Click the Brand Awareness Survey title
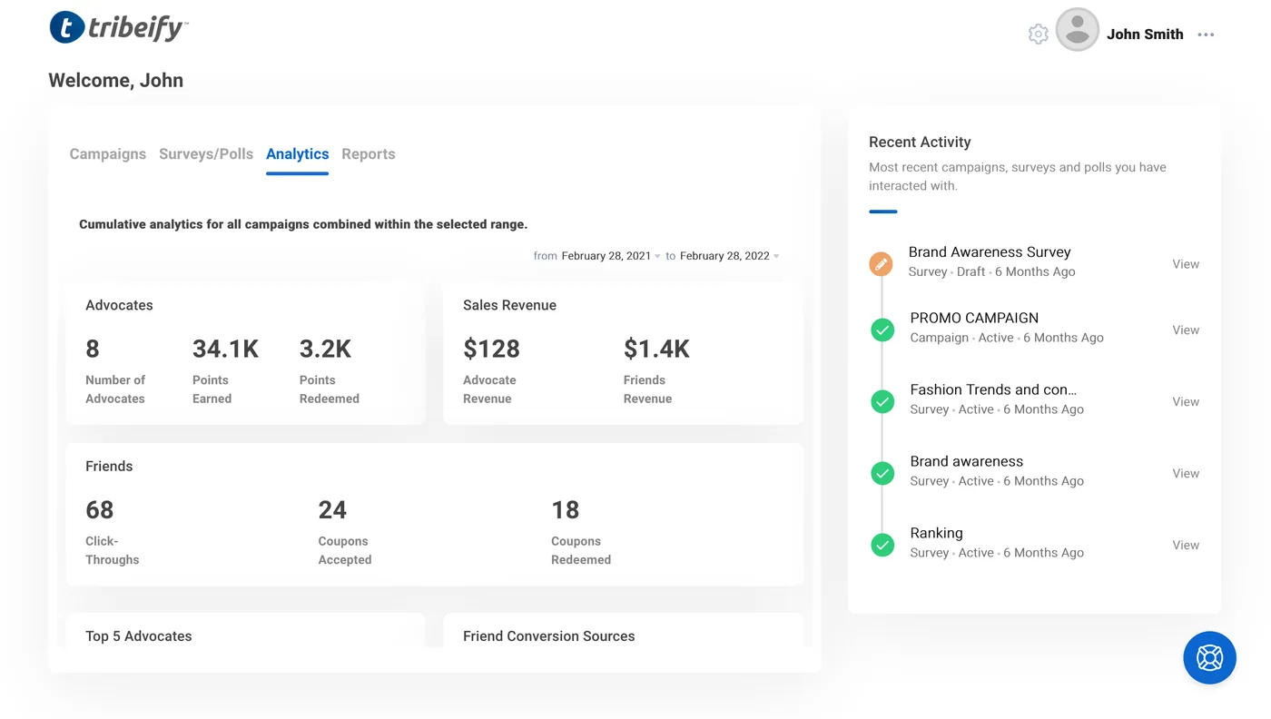The height and width of the screenshot is (719, 1271). pos(990,252)
